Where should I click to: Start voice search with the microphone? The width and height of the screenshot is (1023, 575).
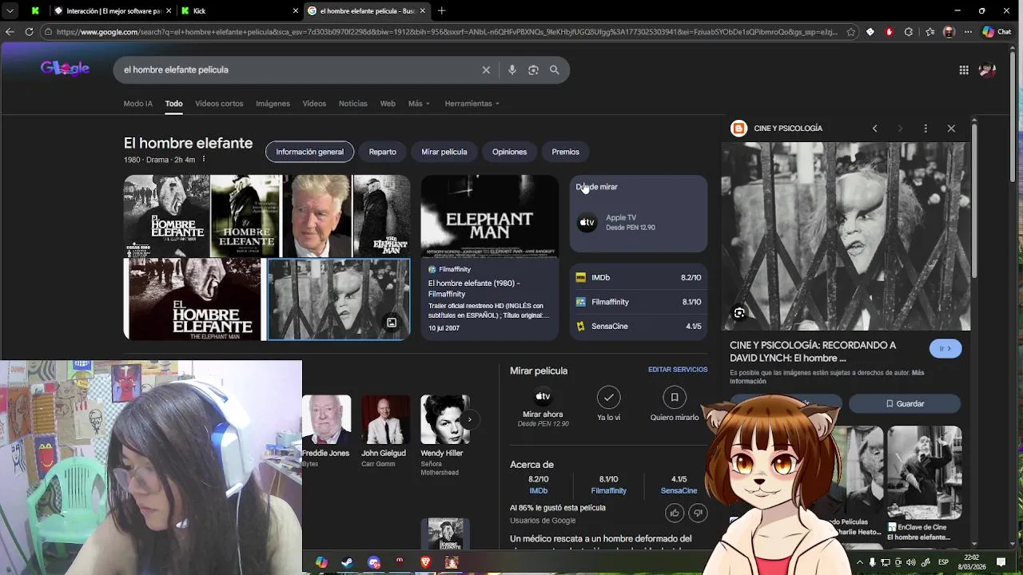tap(512, 70)
